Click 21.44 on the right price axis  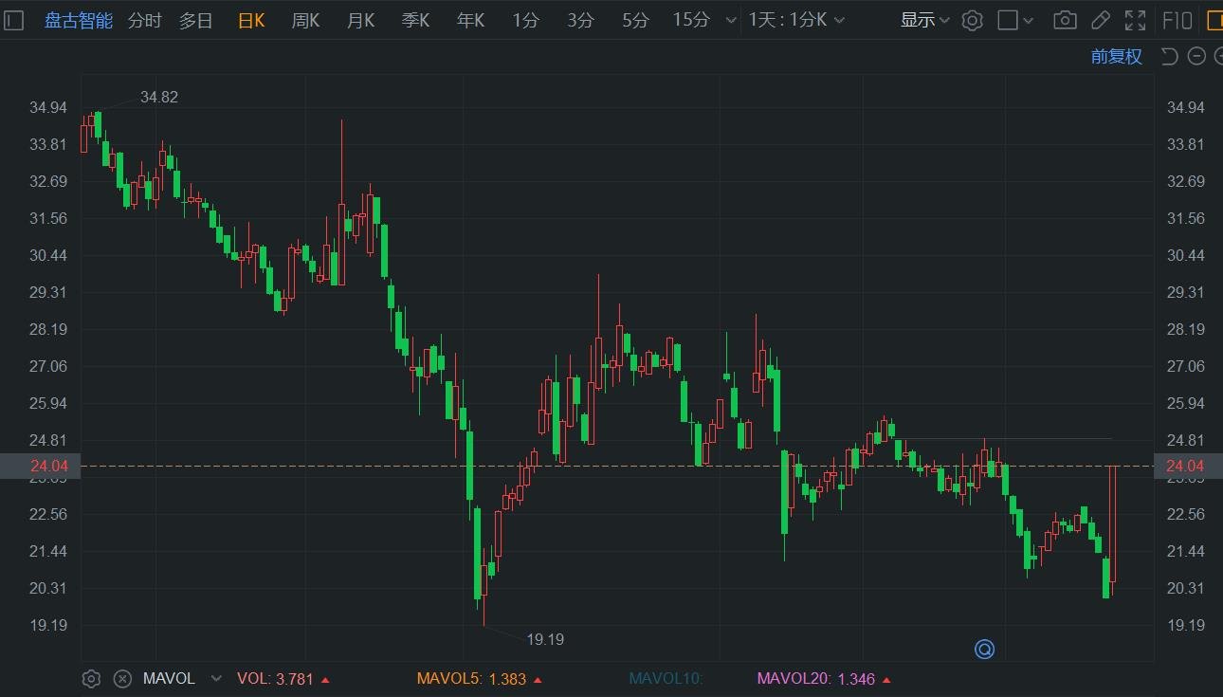(x=1187, y=551)
